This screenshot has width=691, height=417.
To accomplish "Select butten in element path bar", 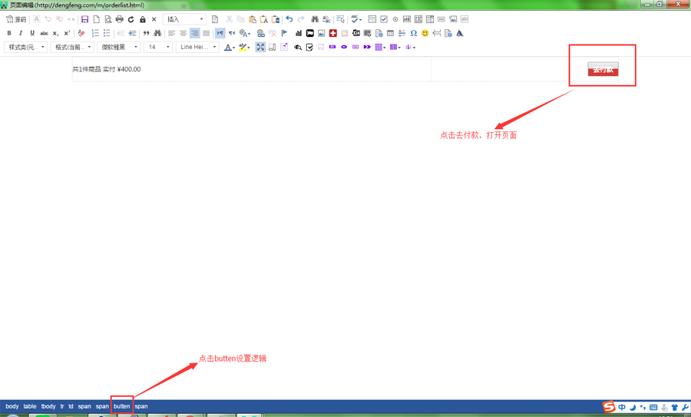I will point(121,406).
